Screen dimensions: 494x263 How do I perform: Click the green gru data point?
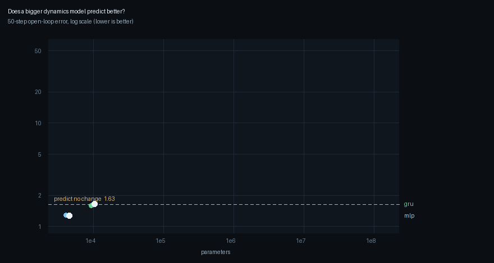coord(91,205)
